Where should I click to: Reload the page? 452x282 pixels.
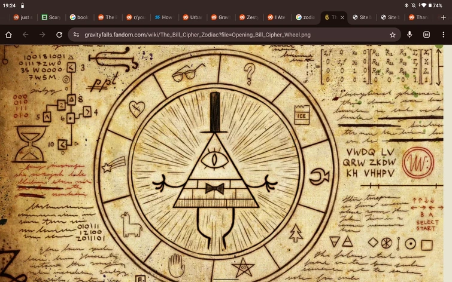[x=59, y=35]
